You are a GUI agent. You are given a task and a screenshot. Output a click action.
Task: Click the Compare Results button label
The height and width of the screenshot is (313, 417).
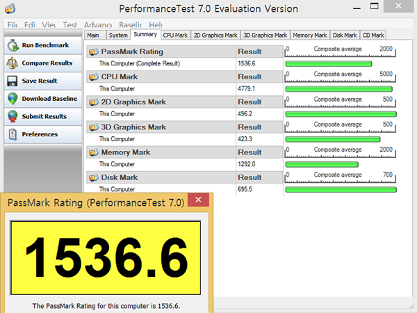[x=47, y=63]
